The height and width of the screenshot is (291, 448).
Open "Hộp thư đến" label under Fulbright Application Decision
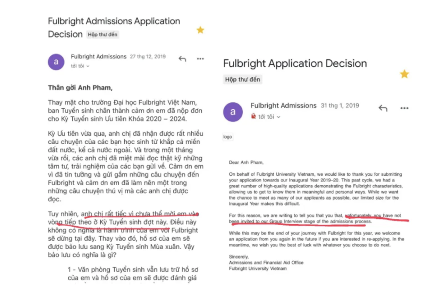[x=242, y=80]
